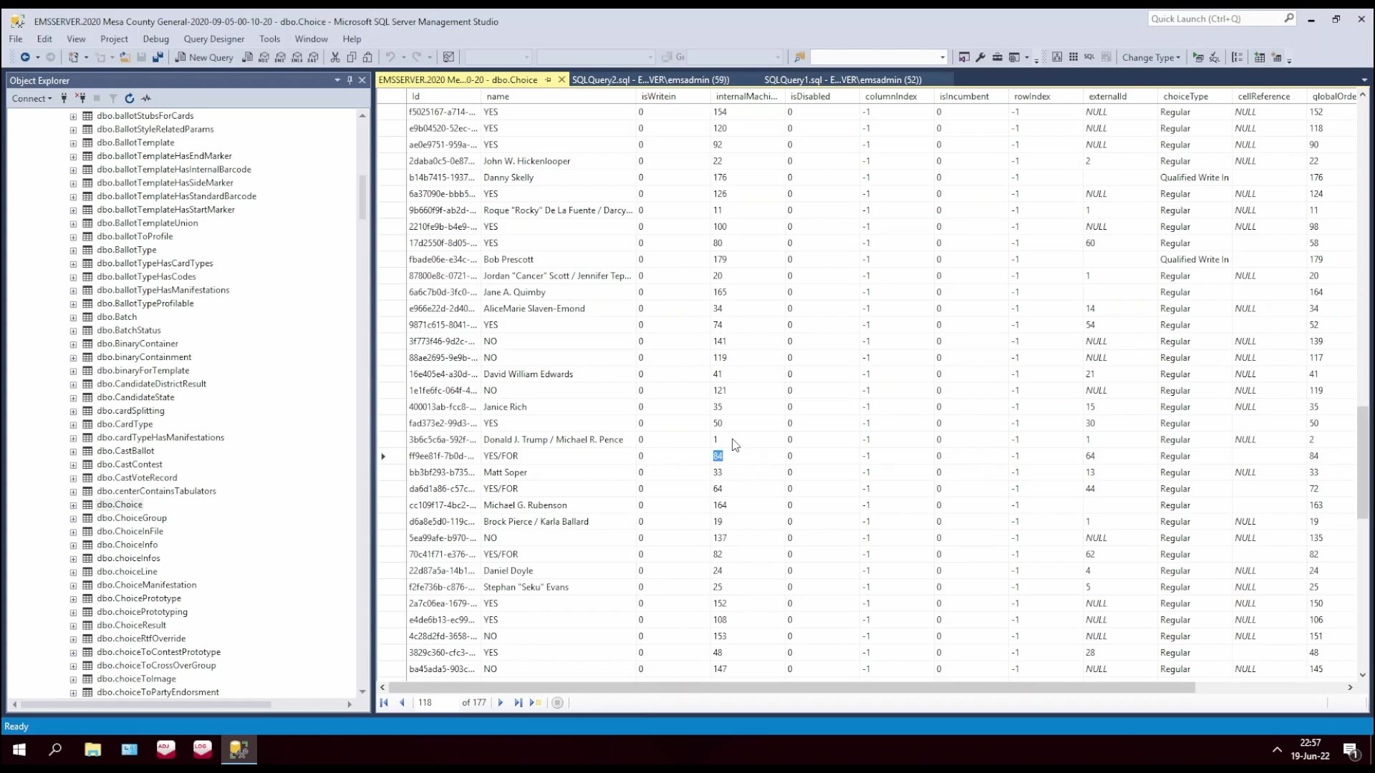1375x773 pixels.
Task: Switch to the SQLQuery1.sql tab
Action: (842, 79)
